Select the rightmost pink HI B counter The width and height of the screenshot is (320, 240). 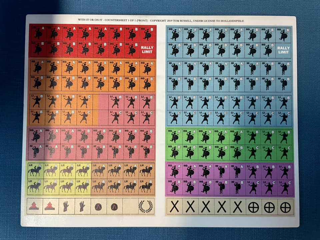pyautogui.click(x=147, y=152)
